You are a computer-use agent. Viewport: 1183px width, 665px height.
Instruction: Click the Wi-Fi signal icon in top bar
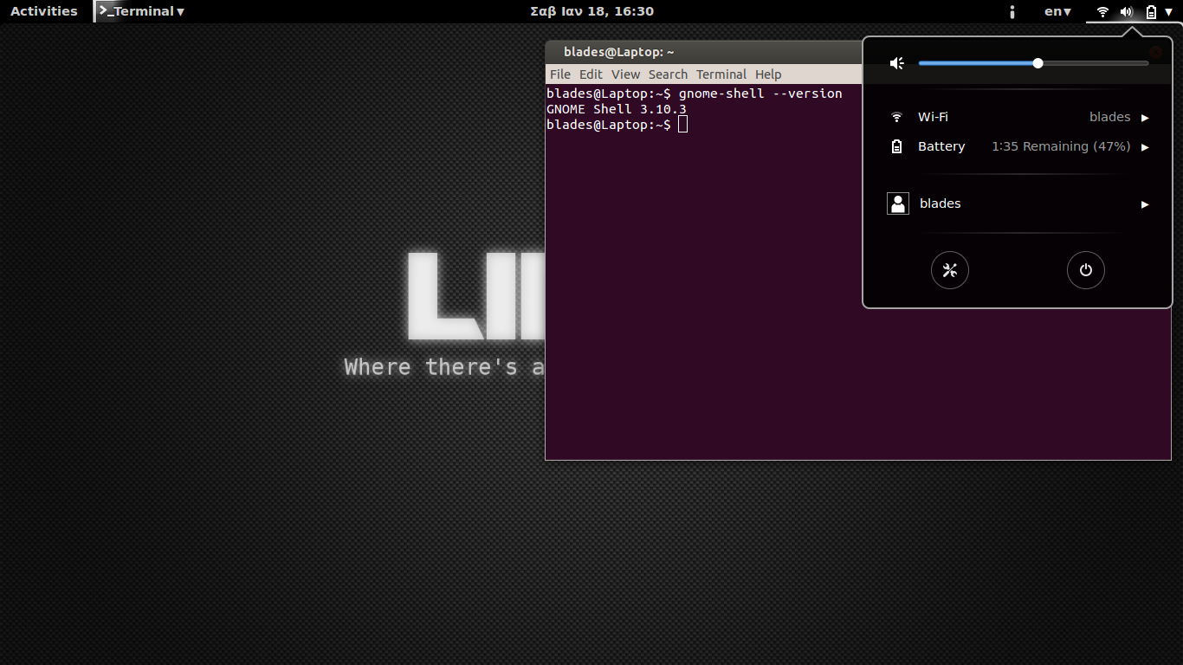click(1102, 11)
